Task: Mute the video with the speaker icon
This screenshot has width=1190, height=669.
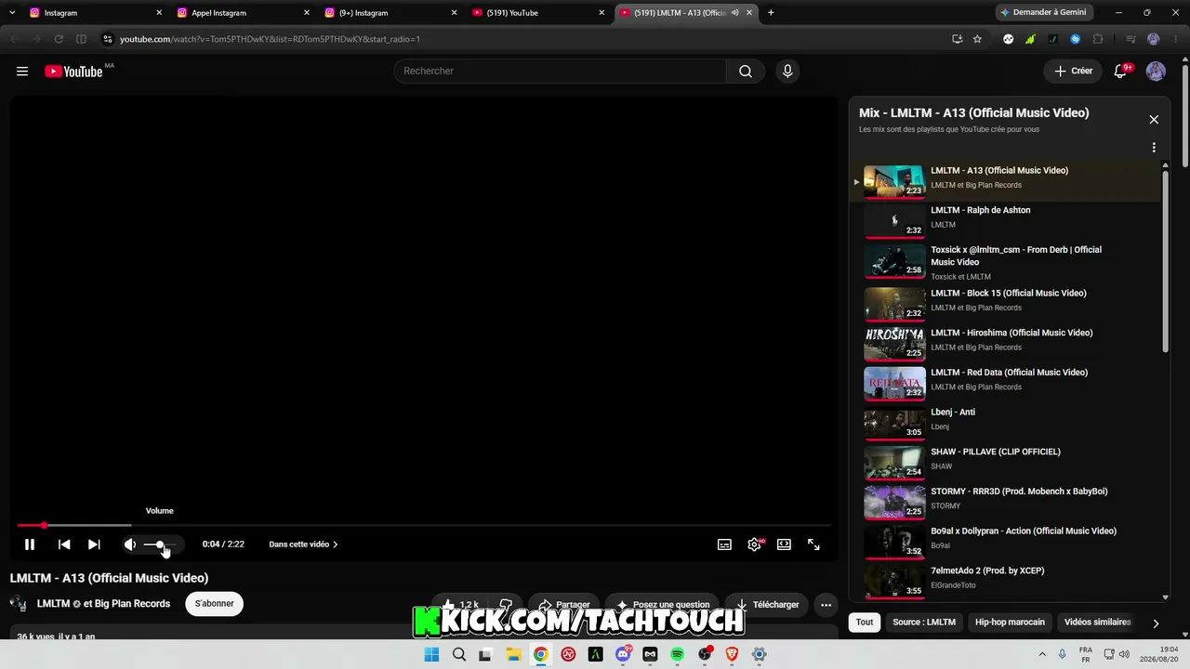Action: [x=130, y=544]
